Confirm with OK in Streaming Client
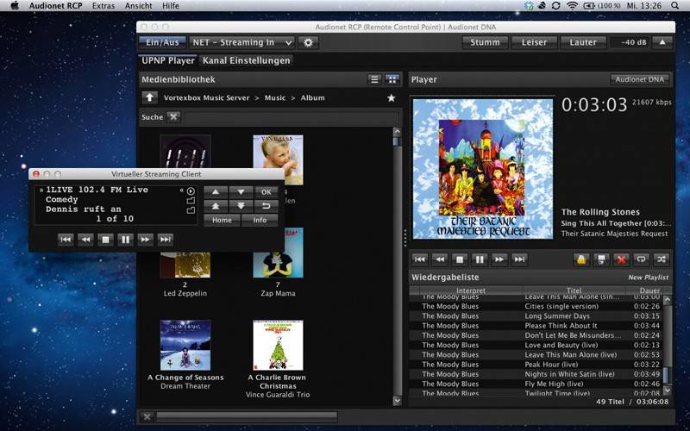 point(267,192)
